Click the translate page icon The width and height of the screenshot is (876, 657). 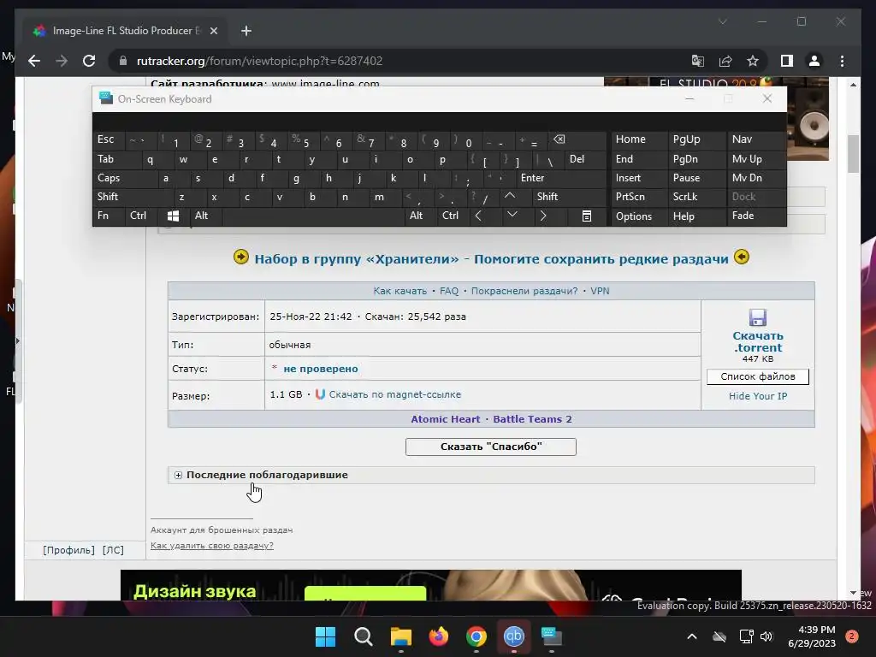[x=698, y=61]
